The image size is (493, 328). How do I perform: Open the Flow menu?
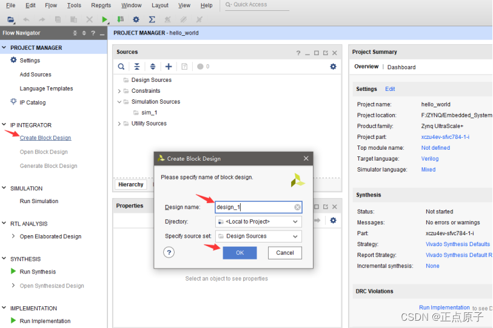51,5
